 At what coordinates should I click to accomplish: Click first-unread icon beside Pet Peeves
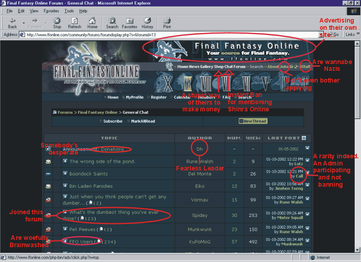point(65,229)
